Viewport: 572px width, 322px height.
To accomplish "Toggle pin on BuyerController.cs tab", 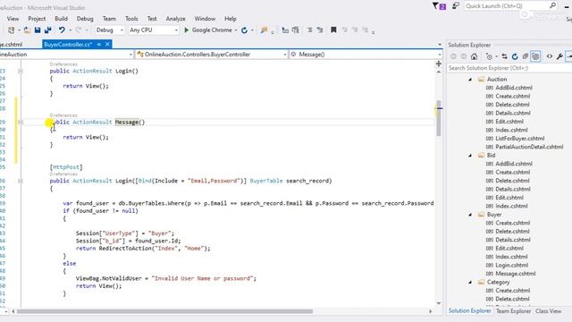I will [99, 45].
